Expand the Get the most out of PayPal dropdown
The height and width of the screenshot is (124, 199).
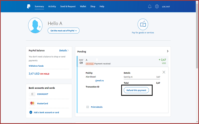(63, 30)
